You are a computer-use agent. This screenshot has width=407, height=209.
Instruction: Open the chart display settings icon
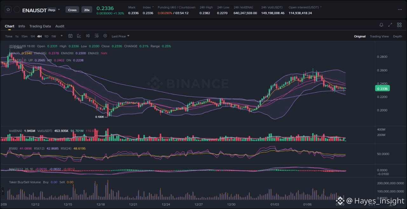pos(96,36)
